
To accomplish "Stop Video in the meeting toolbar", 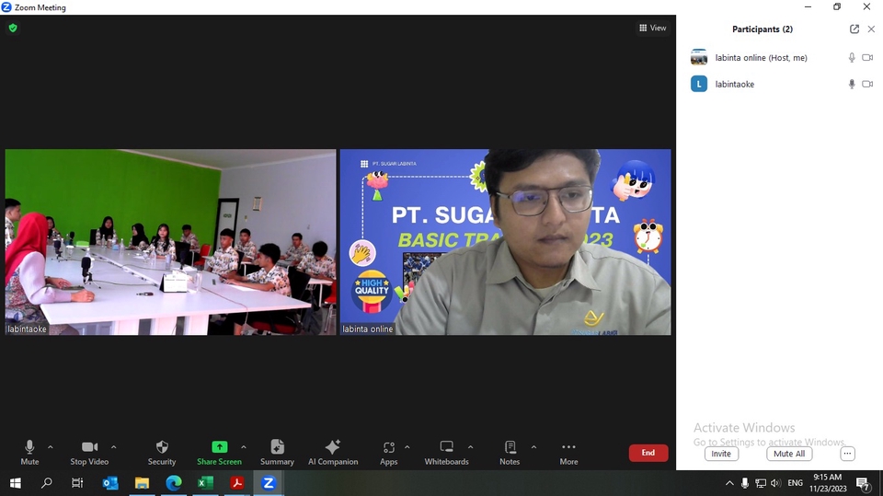I will [x=89, y=453].
